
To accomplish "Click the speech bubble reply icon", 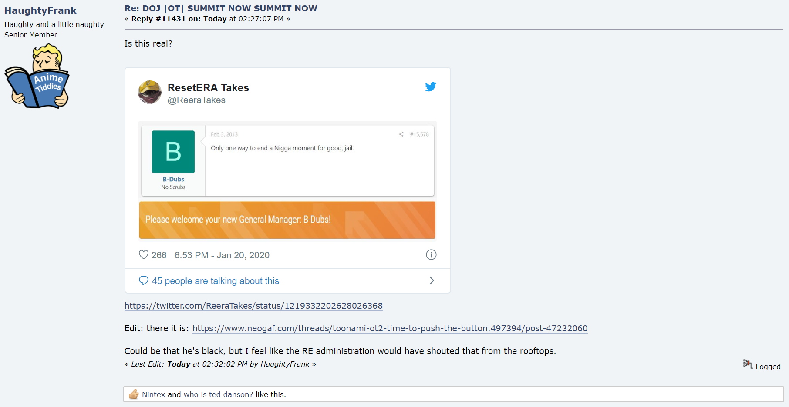I will [144, 280].
